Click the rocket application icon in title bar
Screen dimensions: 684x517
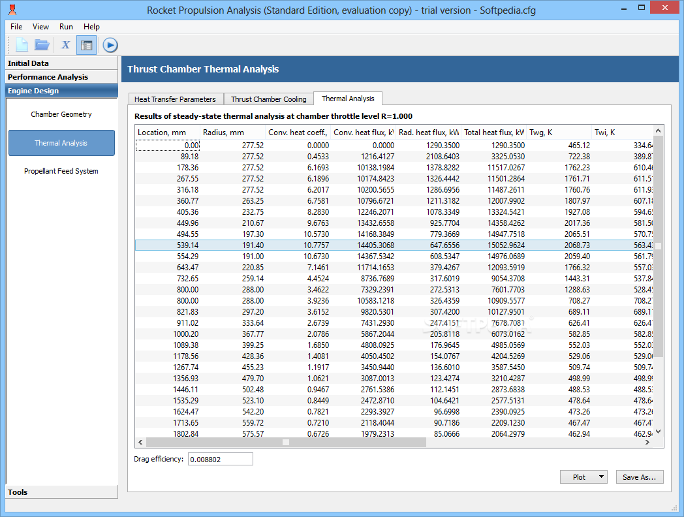[12, 10]
